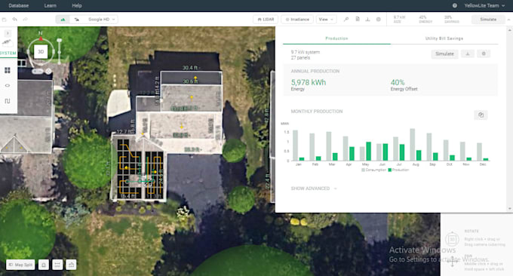Open the Help menu

click(77, 5)
